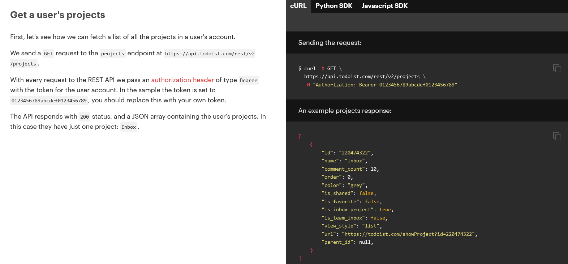Follow the authorization header link

click(182, 80)
